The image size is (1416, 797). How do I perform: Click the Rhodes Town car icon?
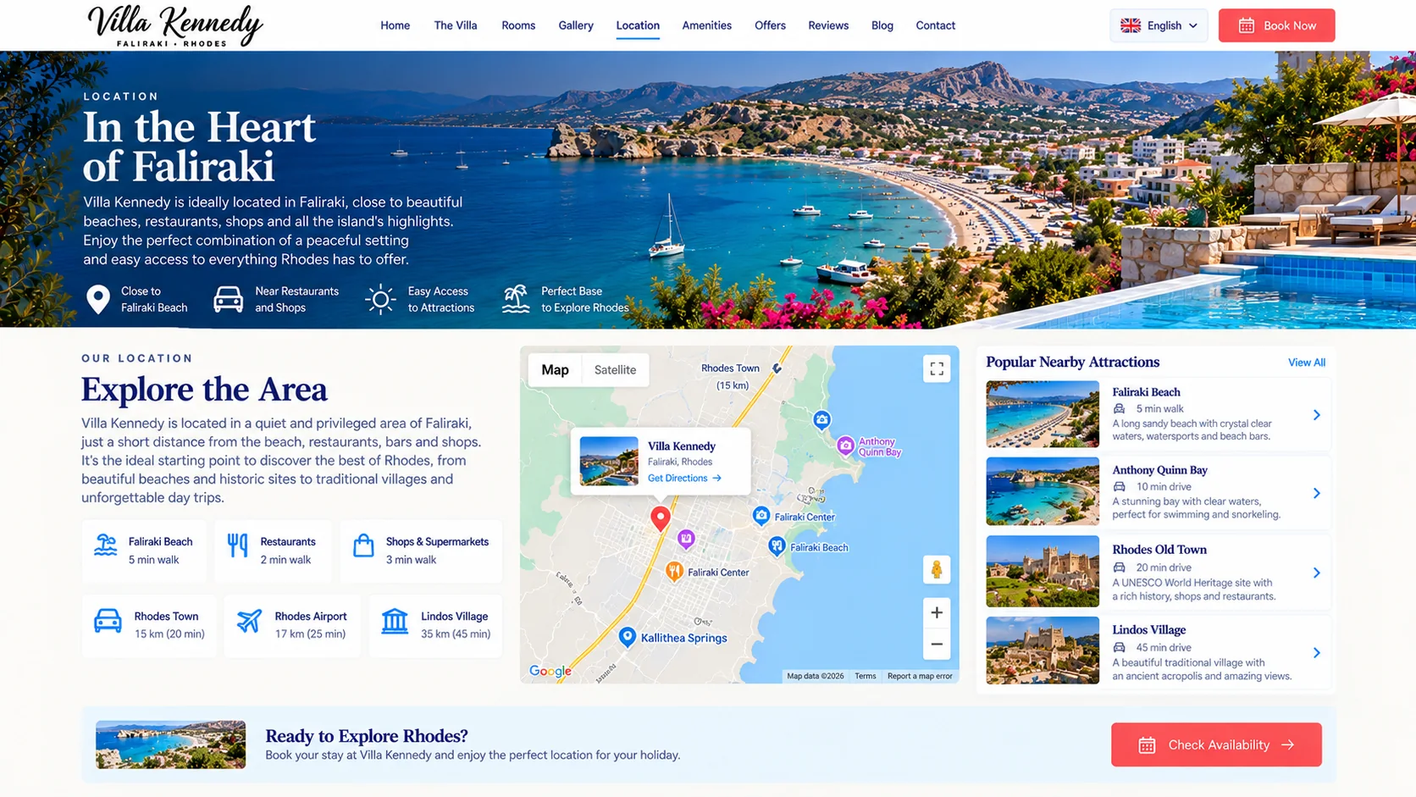click(x=108, y=621)
